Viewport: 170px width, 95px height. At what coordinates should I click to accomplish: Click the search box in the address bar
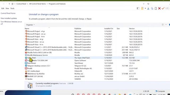[x=161, y=4]
